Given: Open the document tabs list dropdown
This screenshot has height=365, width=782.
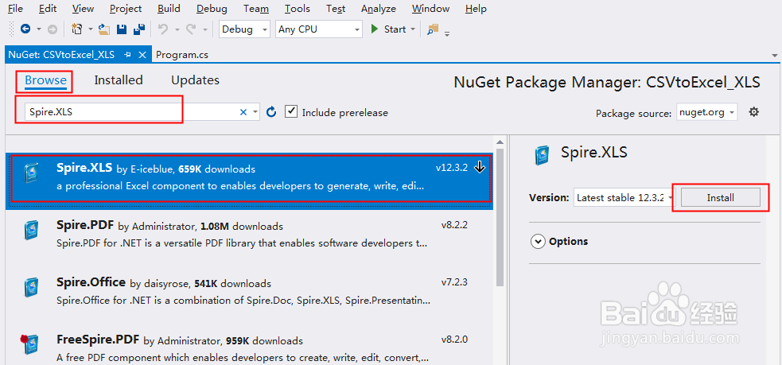Looking at the screenshot, I should [x=775, y=56].
